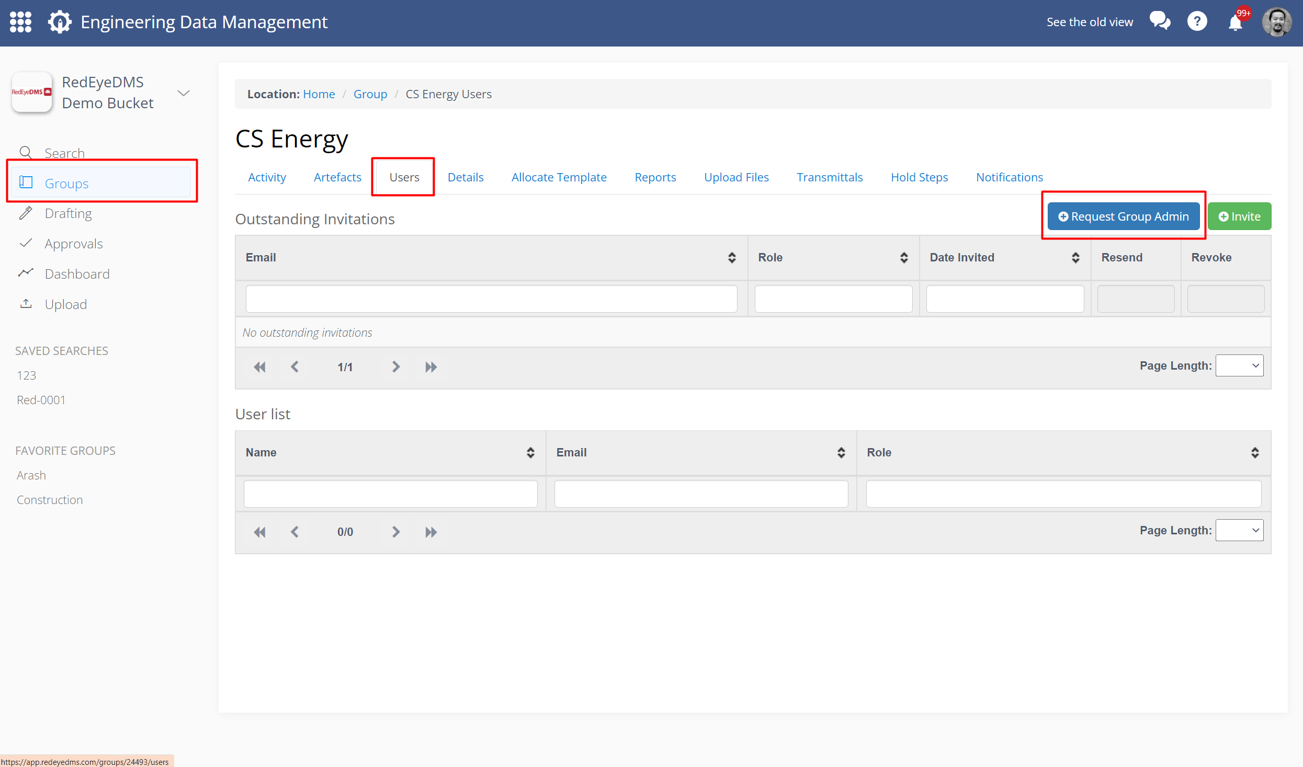The width and height of the screenshot is (1303, 767).
Task: Open Page Length dropdown for User list
Action: click(1239, 530)
